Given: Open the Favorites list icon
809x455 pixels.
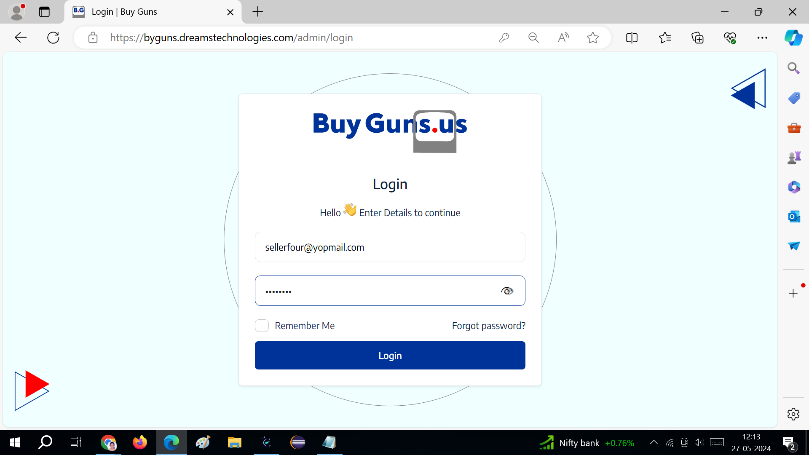Looking at the screenshot, I should (665, 37).
